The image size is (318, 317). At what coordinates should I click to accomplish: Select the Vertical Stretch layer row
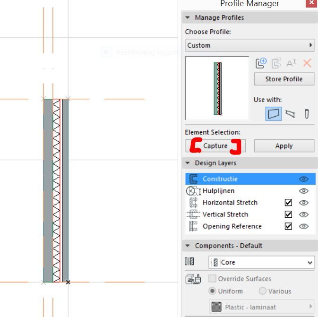point(250,214)
